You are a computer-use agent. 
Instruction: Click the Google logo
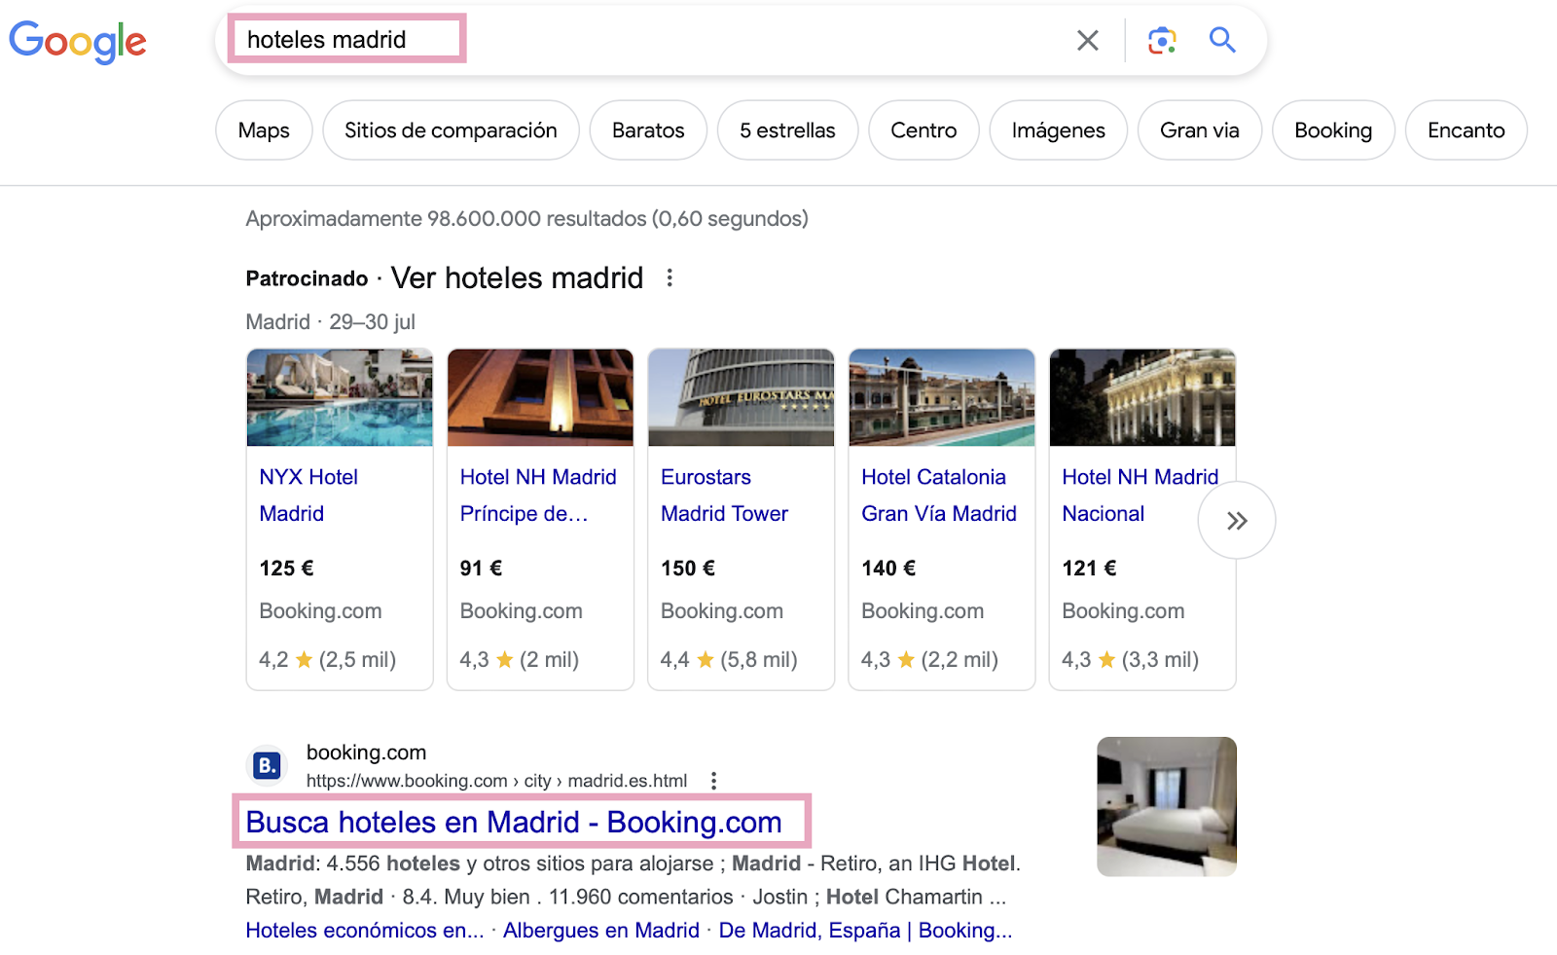click(78, 41)
